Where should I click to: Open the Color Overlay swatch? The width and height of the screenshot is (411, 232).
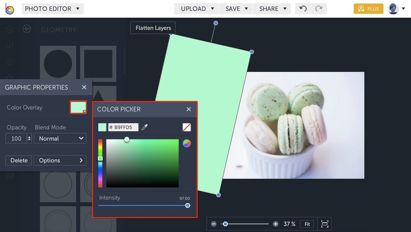click(78, 107)
